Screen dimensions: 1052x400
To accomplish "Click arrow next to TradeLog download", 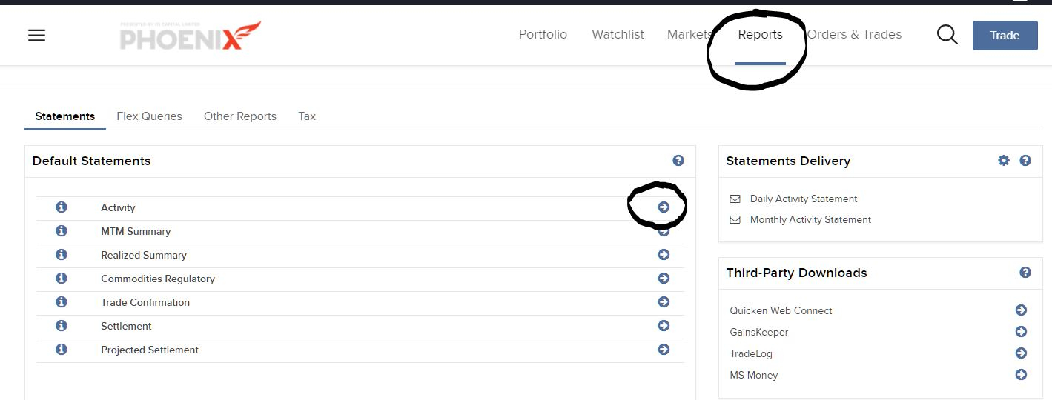I will (x=1021, y=353).
